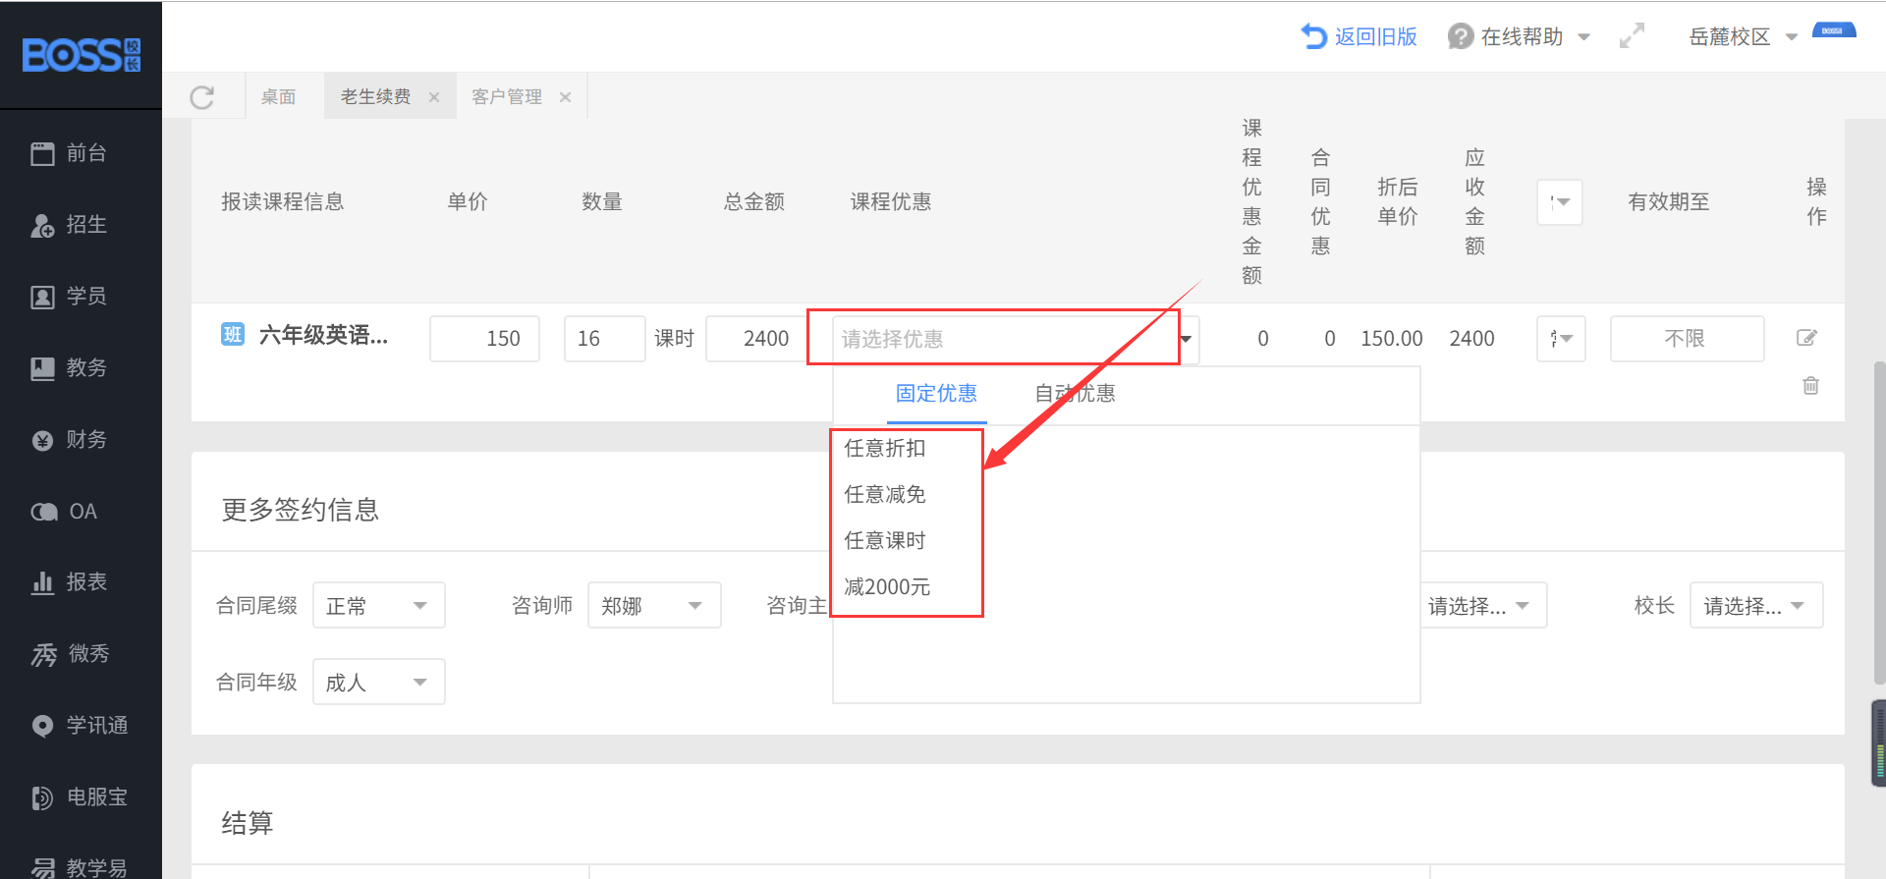Screen dimensions: 1886x879
Task: Open the 咨询师 dropdown showing 郑娜
Action: tap(654, 605)
